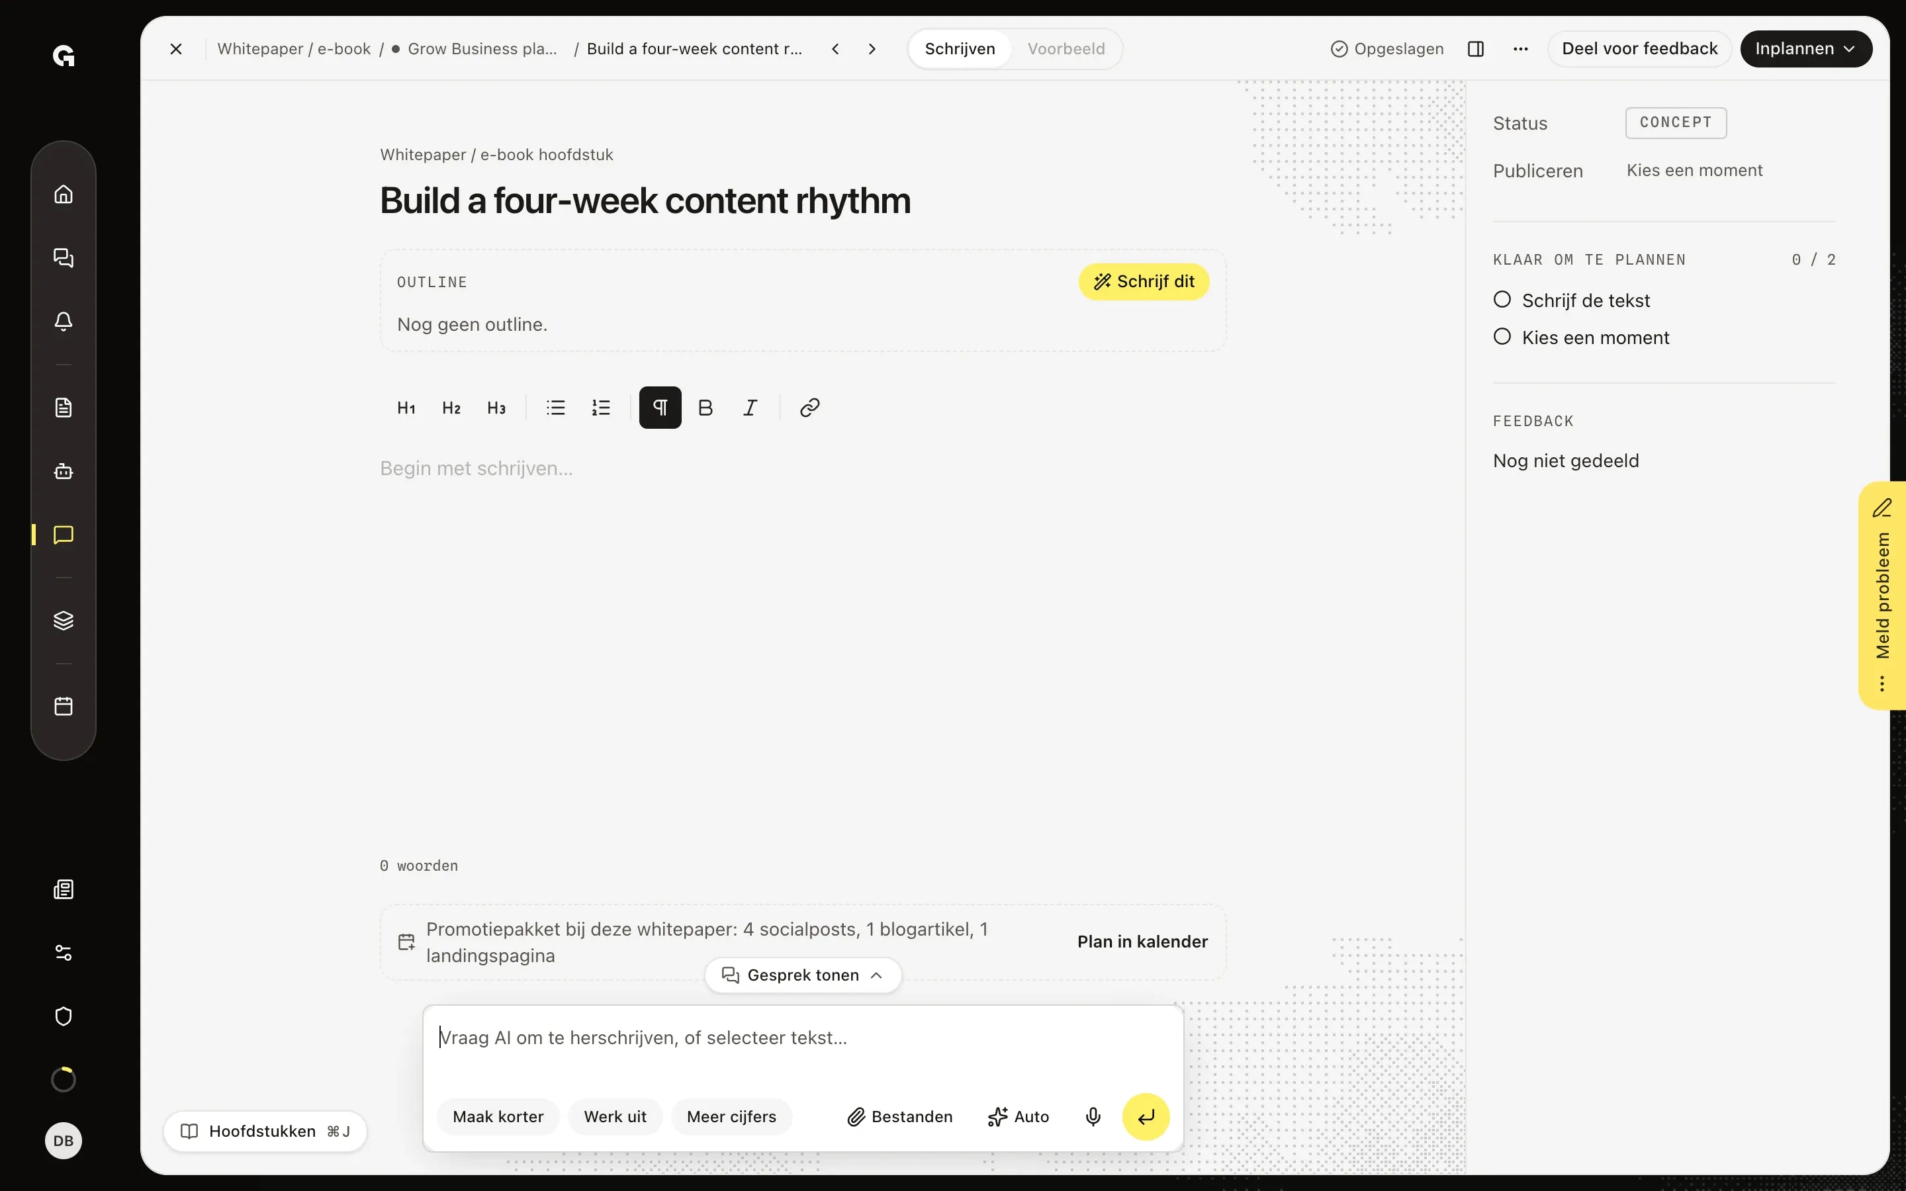This screenshot has width=1906, height=1191.
Task: Click Kies een moment next to Publiceren
Action: (x=1694, y=171)
